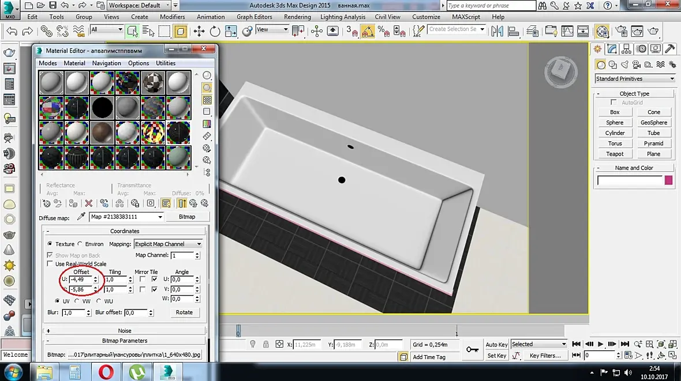Click the Teapot primitive button
The image size is (681, 381).
(615, 154)
